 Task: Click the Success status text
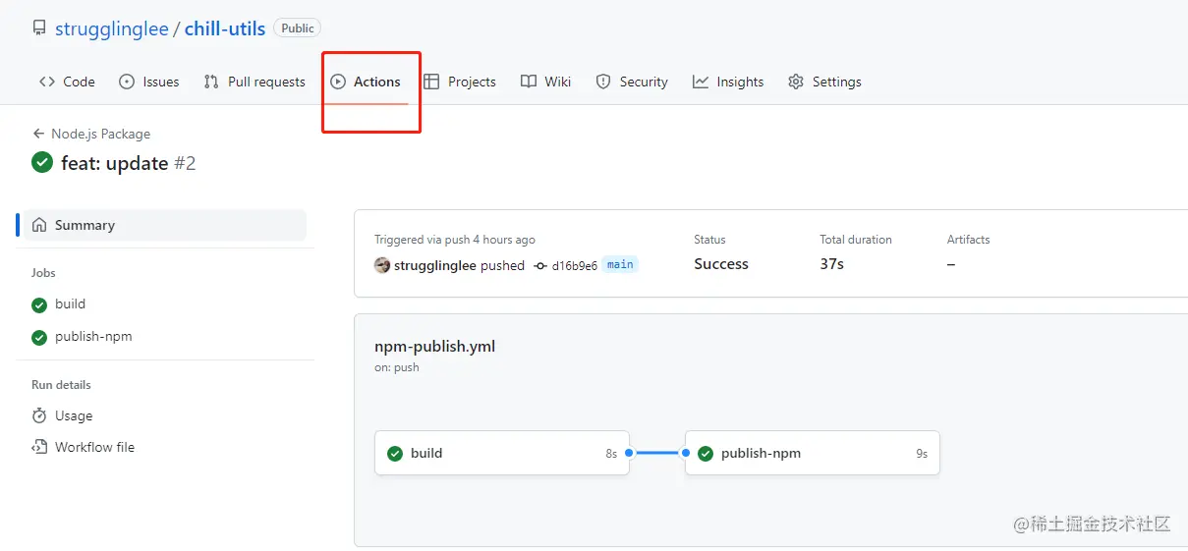point(721,264)
